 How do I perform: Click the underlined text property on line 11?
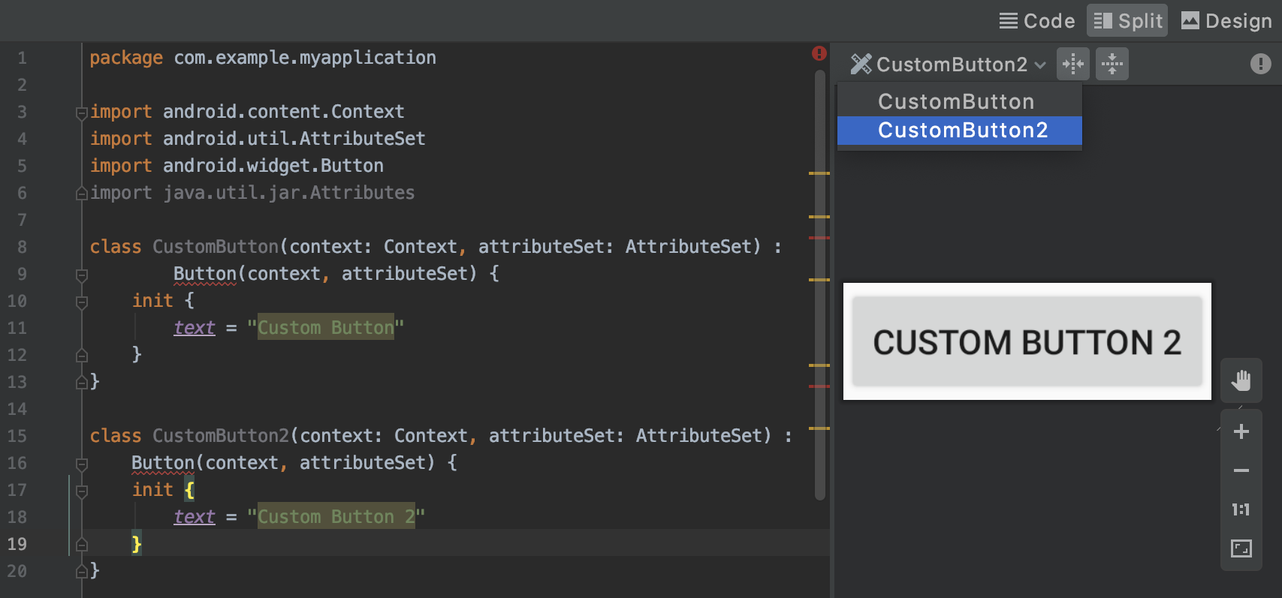[195, 328]
